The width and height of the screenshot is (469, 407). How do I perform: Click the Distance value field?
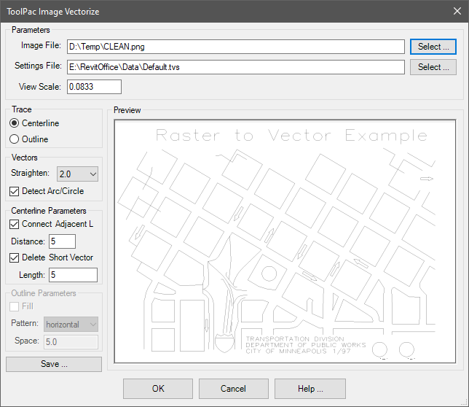tap(62, 241)
